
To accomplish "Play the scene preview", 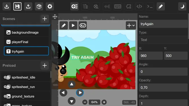I will coord(73,25).
